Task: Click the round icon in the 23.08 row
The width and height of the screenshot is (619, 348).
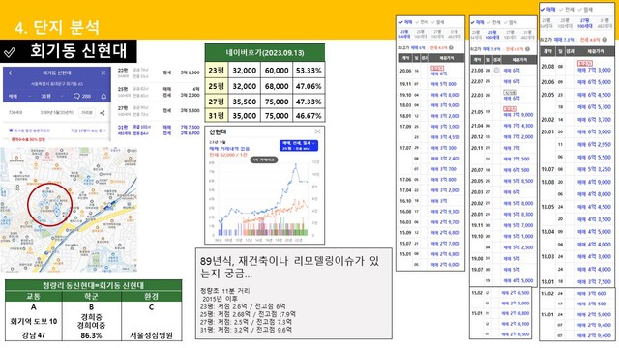Action: [x=496, y=70]
